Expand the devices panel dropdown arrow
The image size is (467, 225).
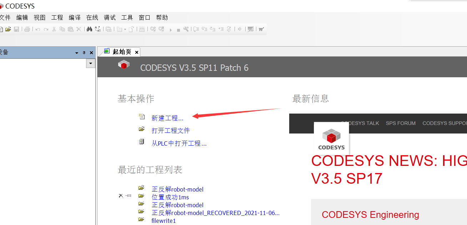[x=90, y=63]
